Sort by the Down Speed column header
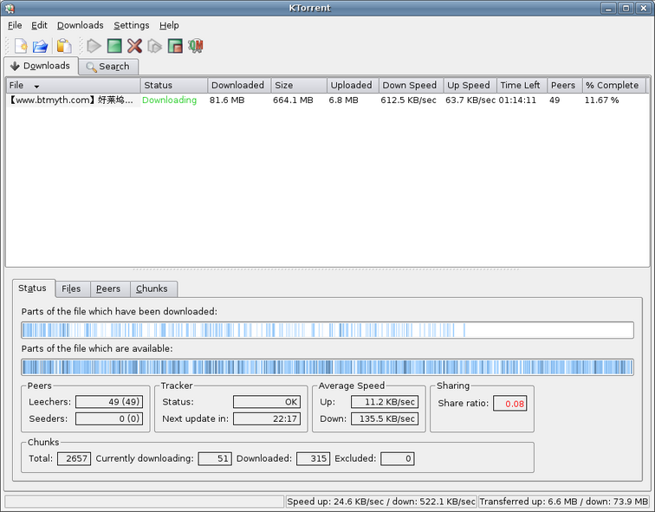This screenshot has width=655, height=512. 411,85
